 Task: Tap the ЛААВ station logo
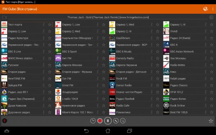click(x=166, y=31)
